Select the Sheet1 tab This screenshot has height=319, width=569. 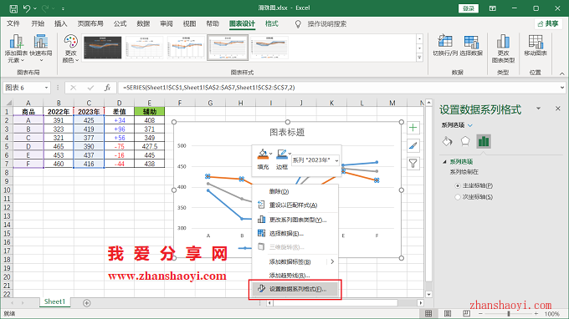[x=54, y=302]
